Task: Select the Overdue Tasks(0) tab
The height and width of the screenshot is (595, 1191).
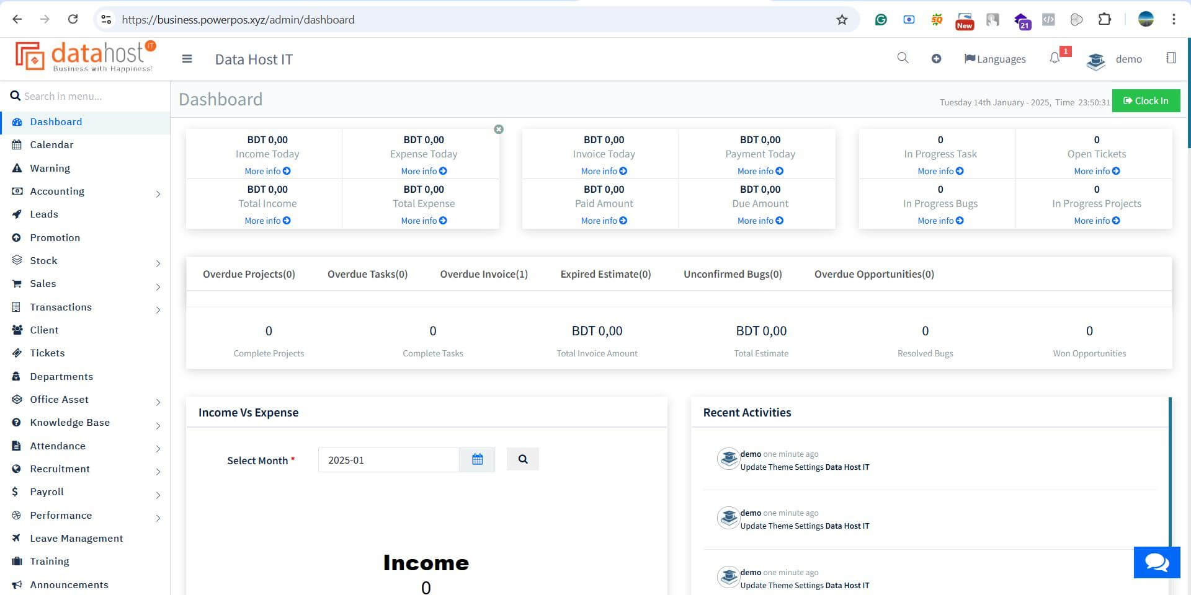Action: 367,274
